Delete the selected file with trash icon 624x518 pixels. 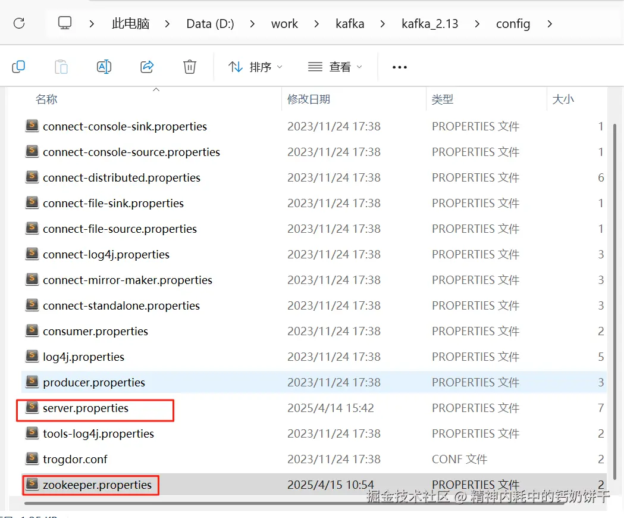coord(189,67)
